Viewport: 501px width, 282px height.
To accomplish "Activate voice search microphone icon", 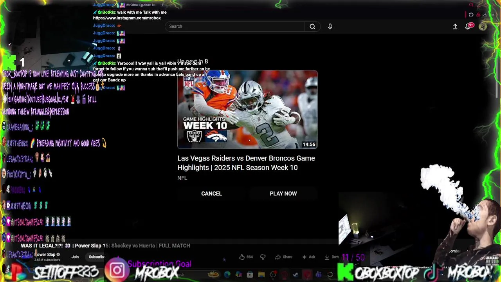I will tap(330, 26).
